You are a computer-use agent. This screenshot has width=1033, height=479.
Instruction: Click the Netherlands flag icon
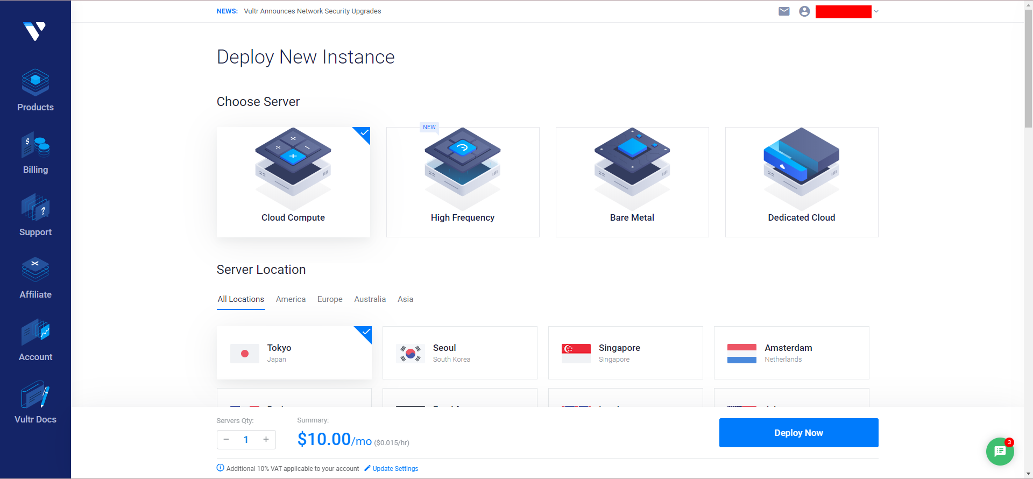[x=742, y=354]
